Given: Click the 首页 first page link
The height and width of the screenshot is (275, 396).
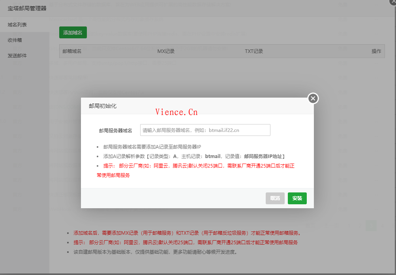Looking at the screenshot, I should tap(311, 225).
